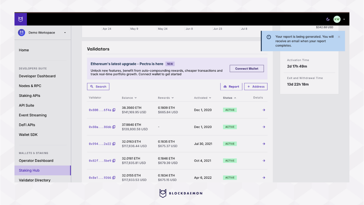
Task: Click ACTIVE status badge for 0x800...6f4a
Action: 230,110
